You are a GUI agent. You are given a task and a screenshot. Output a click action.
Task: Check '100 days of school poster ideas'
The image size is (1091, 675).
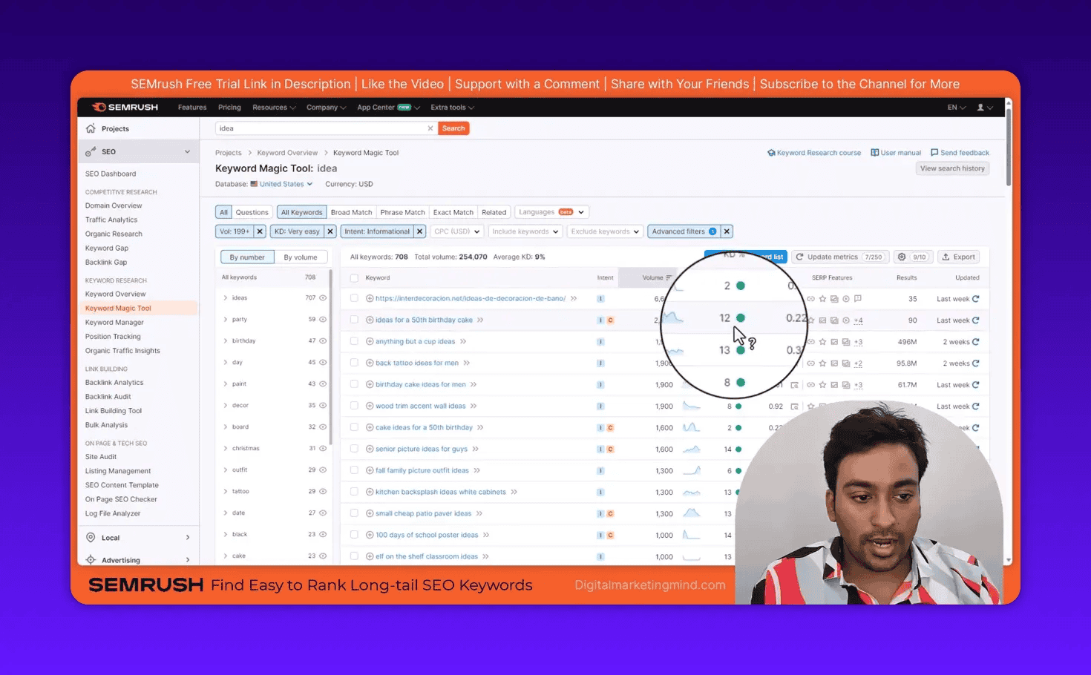pos(354,534)
